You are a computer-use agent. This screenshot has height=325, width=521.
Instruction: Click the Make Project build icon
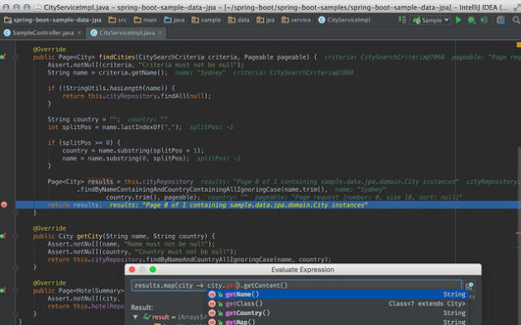click(402, 20)
